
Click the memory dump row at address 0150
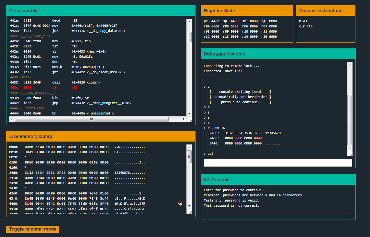coord(77,163)
